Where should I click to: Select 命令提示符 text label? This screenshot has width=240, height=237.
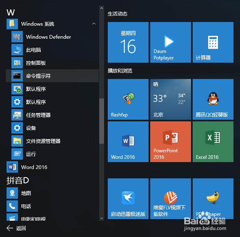point(38,76)
